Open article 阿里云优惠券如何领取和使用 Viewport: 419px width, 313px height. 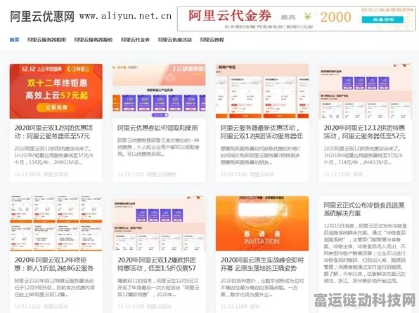pos(157,128)
